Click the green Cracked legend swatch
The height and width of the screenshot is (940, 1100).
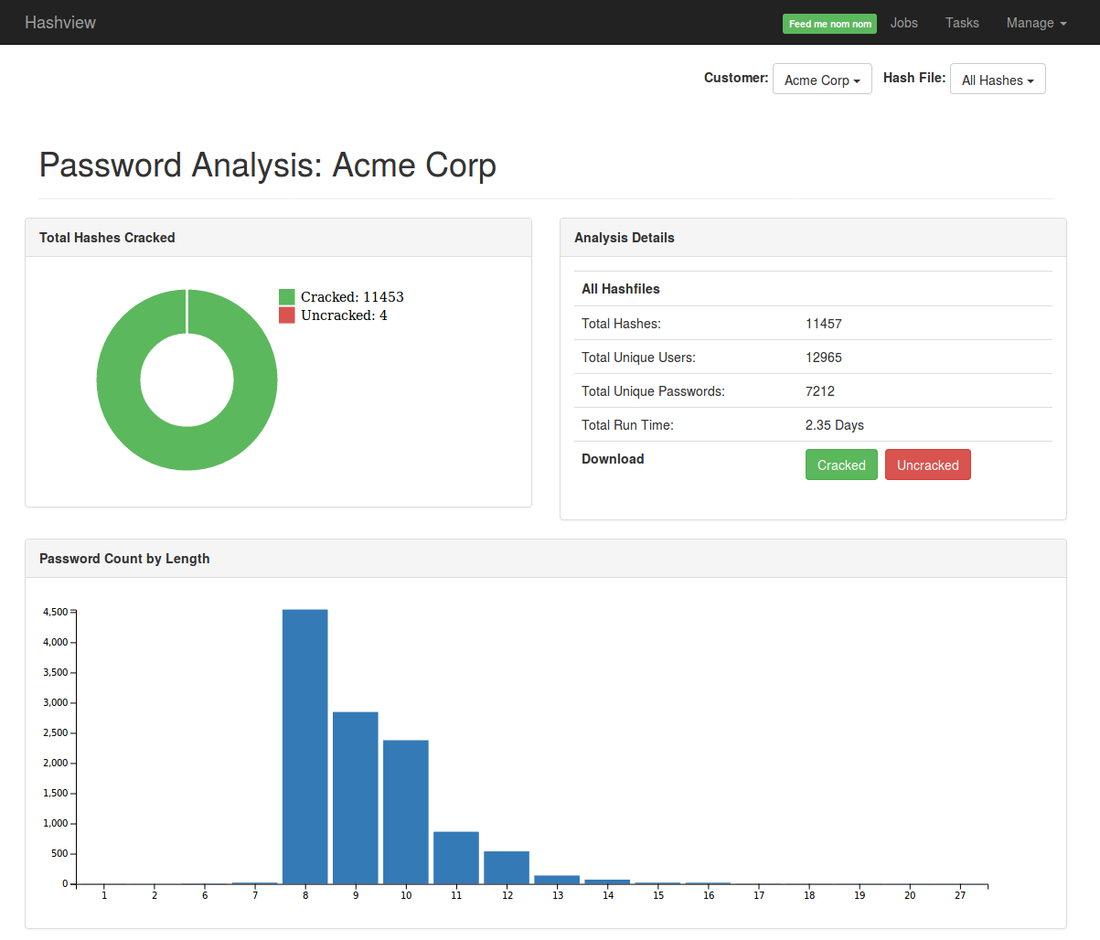click(286, 296)
